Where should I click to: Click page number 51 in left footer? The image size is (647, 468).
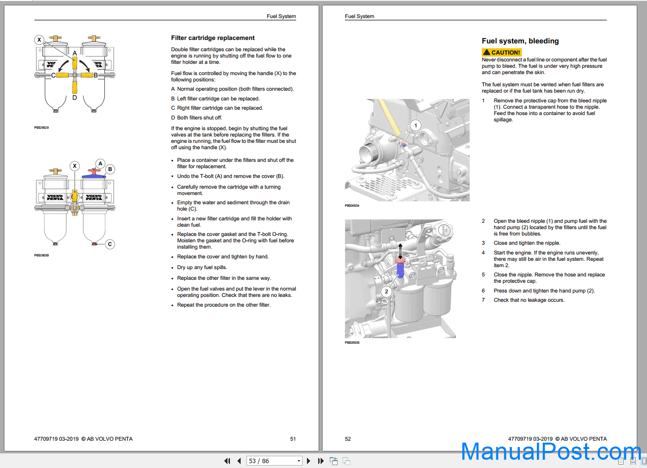(293, 439)
